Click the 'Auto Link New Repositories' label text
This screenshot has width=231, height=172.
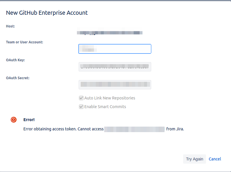click(x=110, y=98)
